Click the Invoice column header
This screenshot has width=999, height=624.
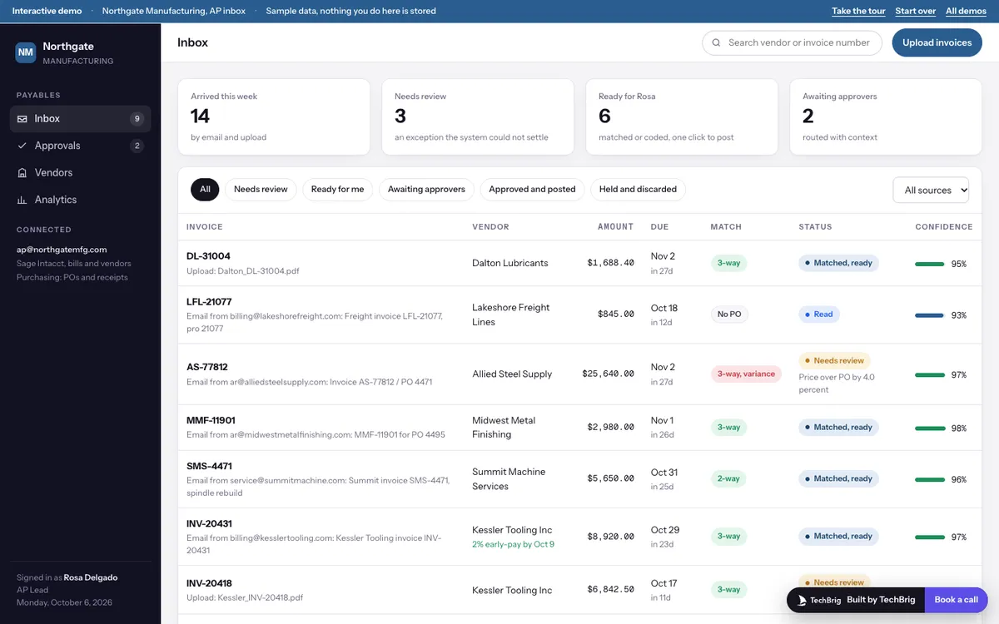[x=205, y=226]
